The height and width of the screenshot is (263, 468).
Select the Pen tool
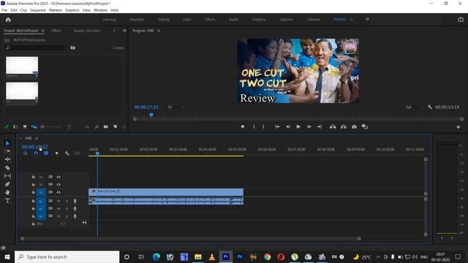pos(7,184)
